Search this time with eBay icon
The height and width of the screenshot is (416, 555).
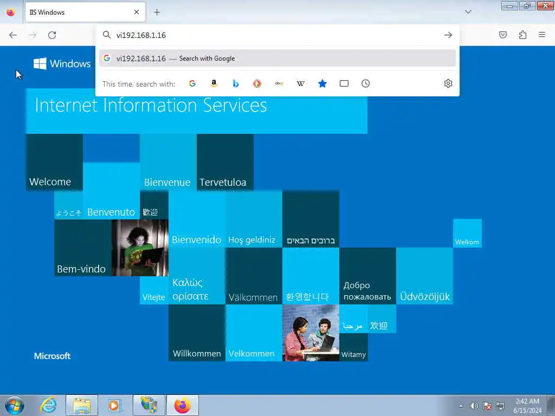(x=279, y=83)
